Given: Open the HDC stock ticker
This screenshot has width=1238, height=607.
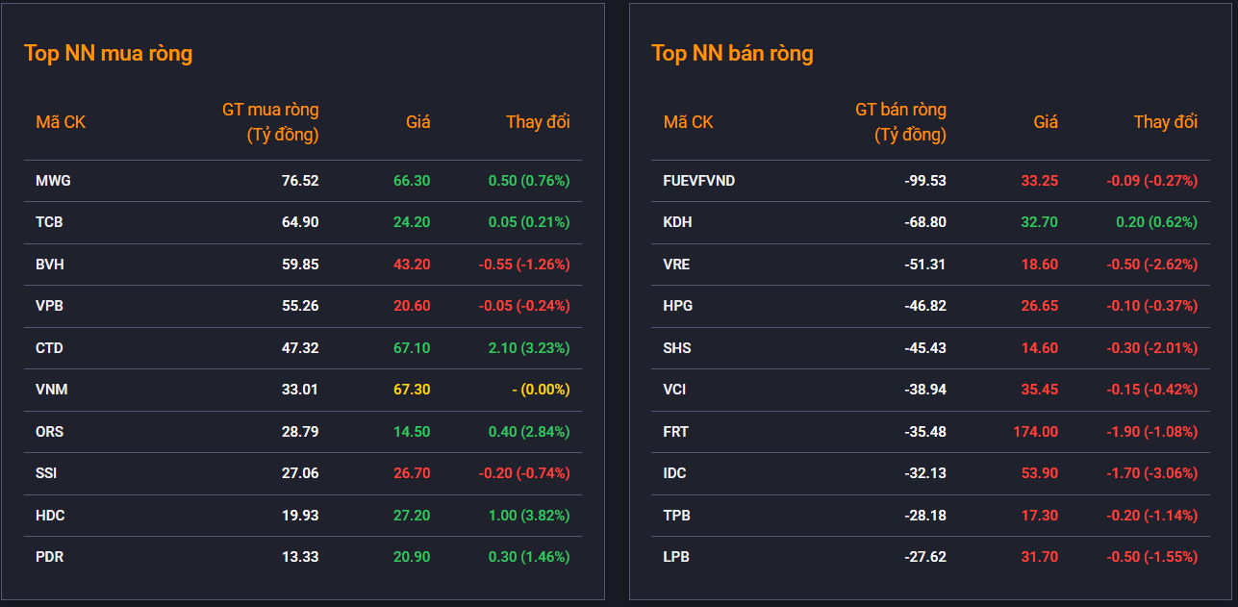Looking at the screenshot, I should click(50, 516).
